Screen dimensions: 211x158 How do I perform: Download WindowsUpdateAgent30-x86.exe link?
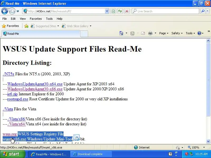[x=35, y=89]
